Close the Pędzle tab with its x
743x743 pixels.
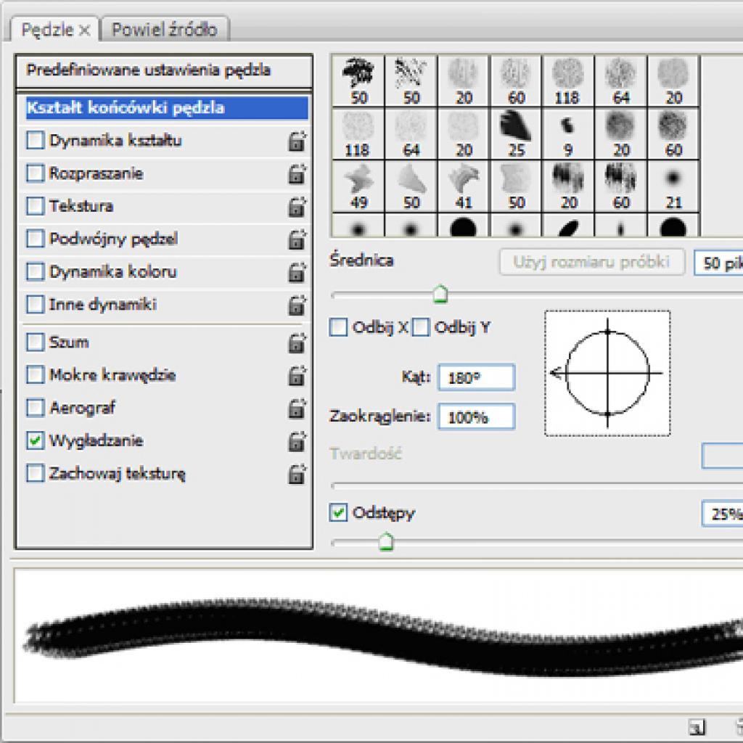(84, 30)
